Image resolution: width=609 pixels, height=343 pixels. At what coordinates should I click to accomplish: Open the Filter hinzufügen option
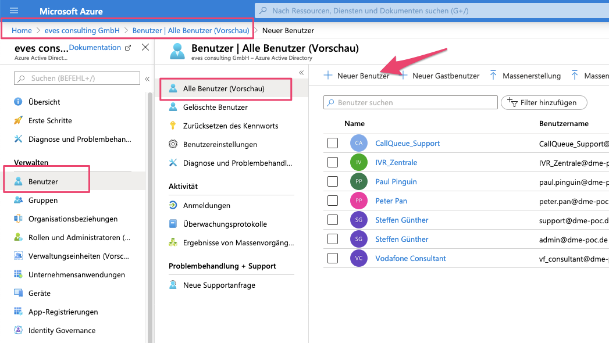coord(544,103)
